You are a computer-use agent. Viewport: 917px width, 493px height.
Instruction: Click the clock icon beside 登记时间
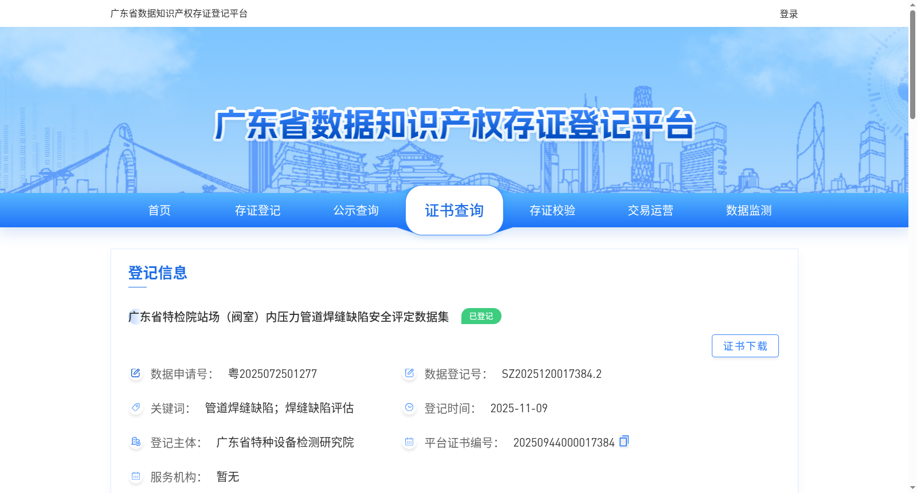pos(409,408)
